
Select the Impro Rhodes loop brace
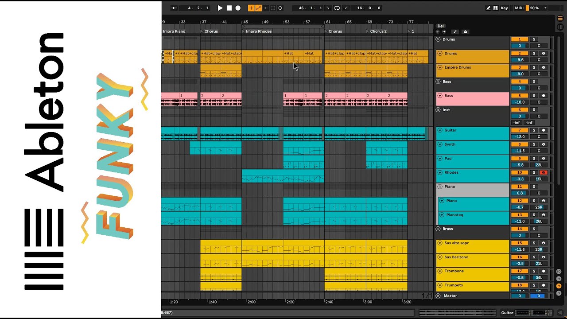[x=283, y=26]
